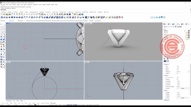Toggle Gumball in status bar
The width and height of the screenshot is (191, 107).
click(75, 105)
